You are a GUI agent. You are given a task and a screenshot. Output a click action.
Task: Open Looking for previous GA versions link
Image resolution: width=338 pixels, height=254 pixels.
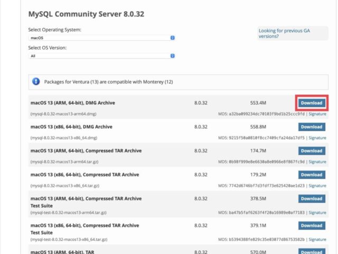pyautogui.click(x=284, y=33)
